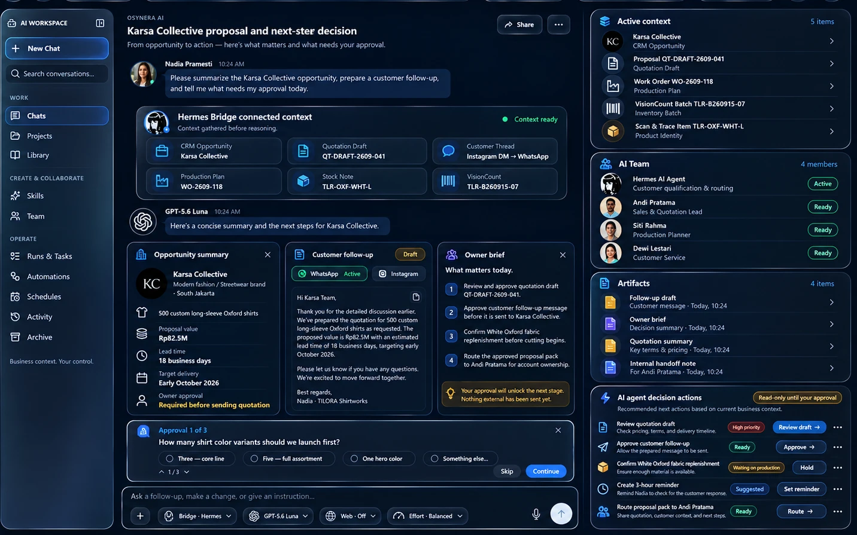Click the Share button

pyautogui.click(x=519, y=25)
